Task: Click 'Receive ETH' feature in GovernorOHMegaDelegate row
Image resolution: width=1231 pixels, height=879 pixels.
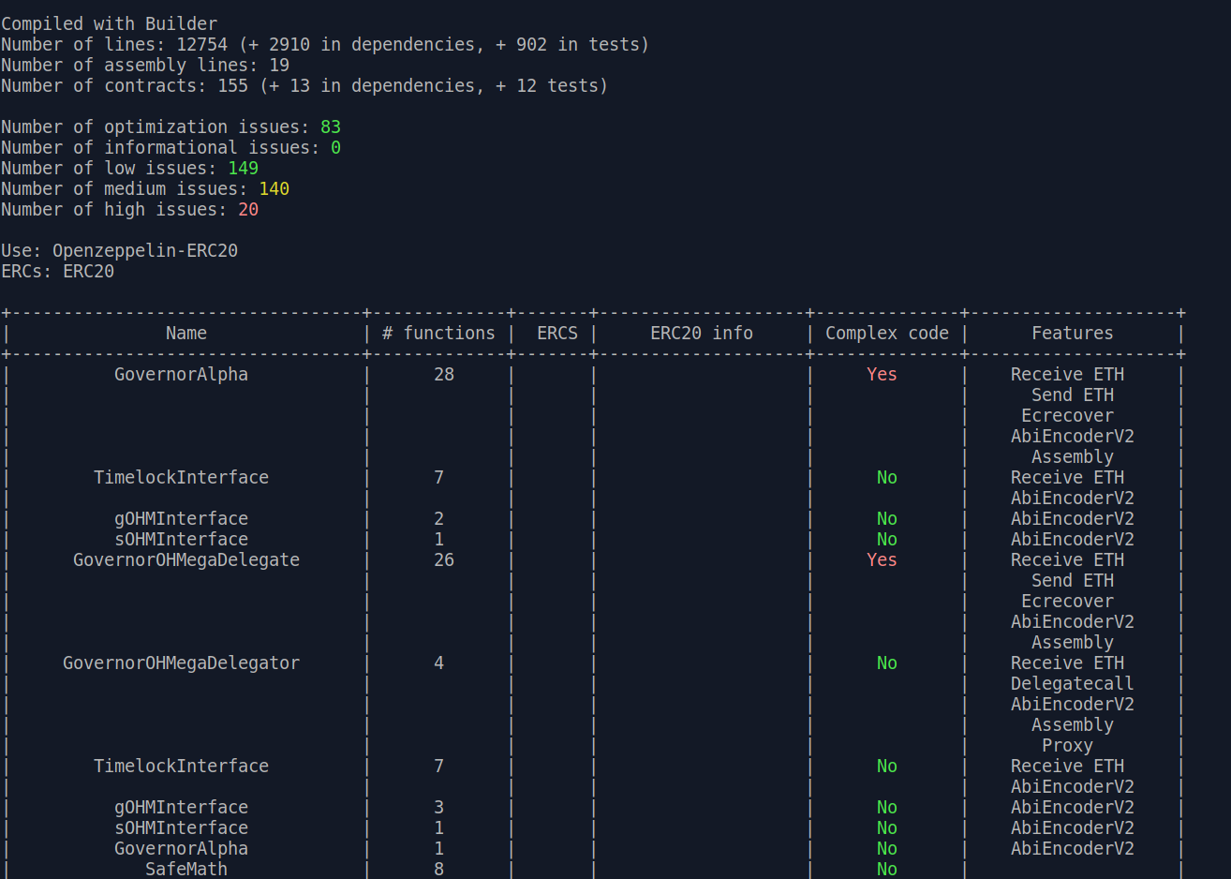Action: tap(1067, 560)
